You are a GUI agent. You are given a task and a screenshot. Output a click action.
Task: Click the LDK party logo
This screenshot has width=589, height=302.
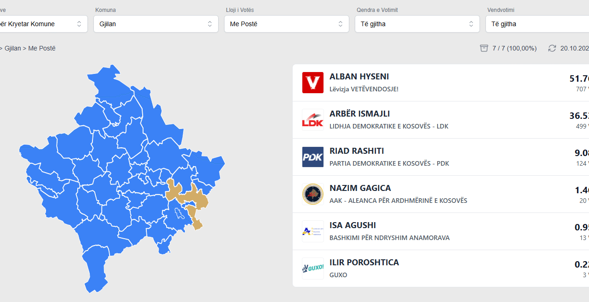[313, 120]
